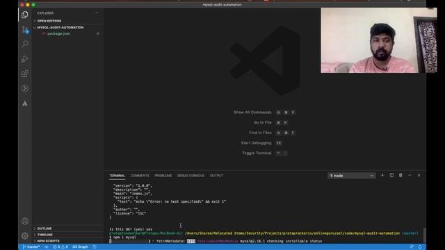Open the Search view in activity bar
Viewport: 445px width, 250px height.
(x=25, y=44)
